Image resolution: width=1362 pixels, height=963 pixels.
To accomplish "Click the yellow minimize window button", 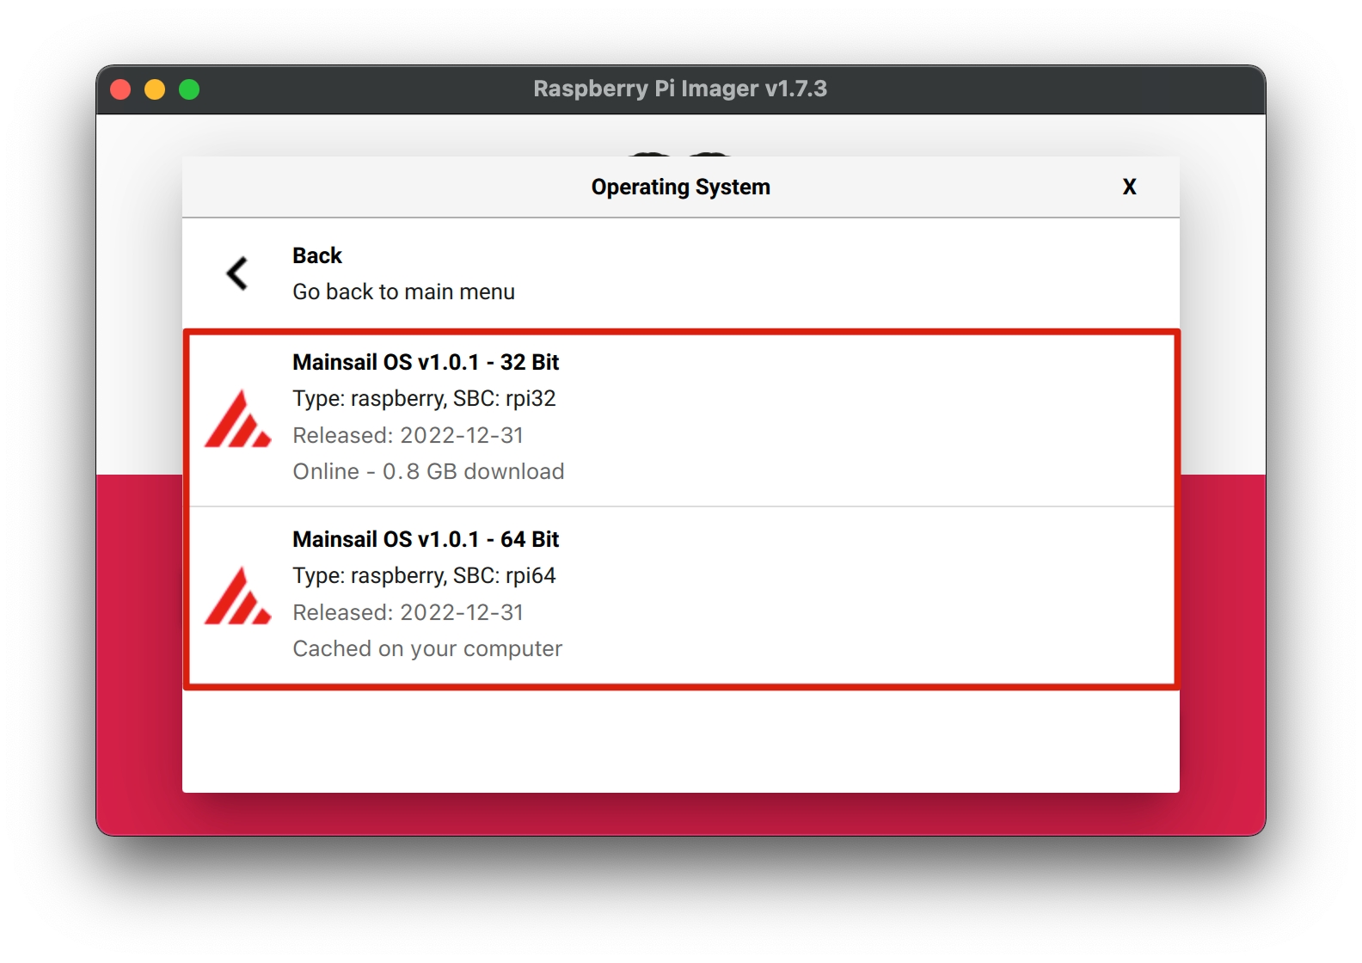I will (155, 89).
